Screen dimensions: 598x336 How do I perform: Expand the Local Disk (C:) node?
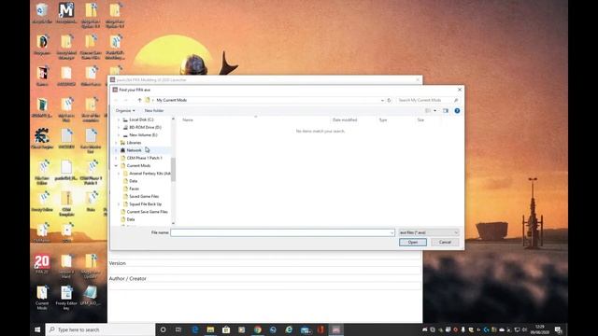point(119,119)
